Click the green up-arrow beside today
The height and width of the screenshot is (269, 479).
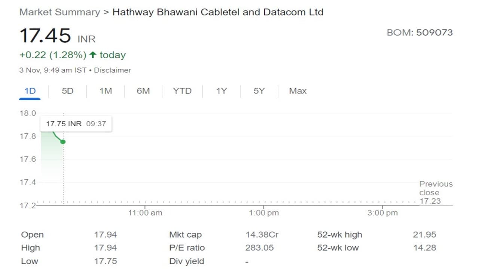[93, 55]
